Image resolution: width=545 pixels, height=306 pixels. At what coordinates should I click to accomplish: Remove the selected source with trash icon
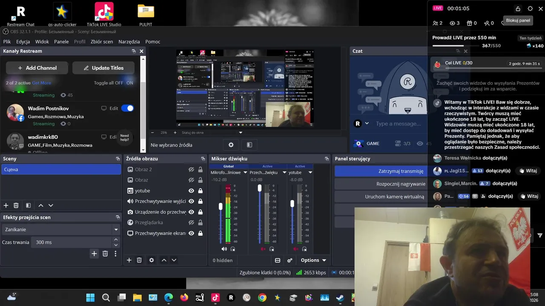(x=139, y=260)
